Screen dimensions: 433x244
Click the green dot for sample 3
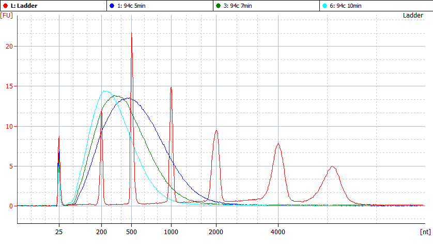(219, 6)
